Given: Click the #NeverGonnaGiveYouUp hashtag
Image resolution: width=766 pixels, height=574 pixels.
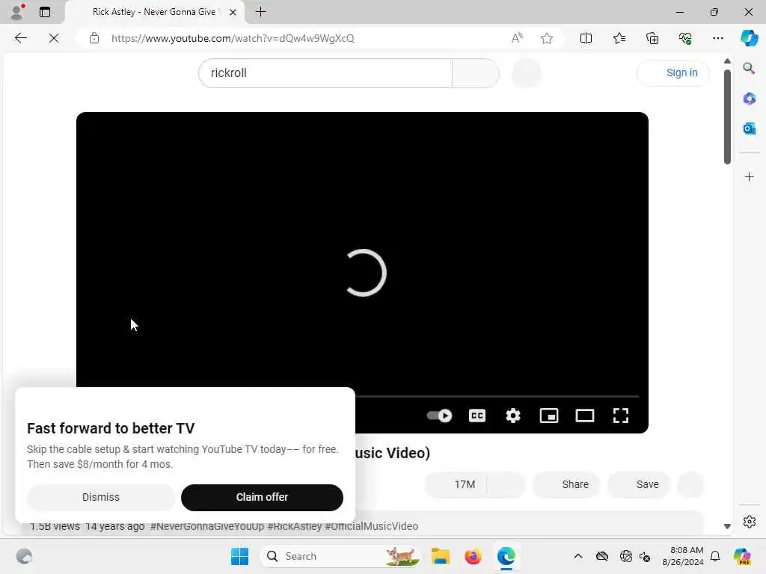Looking at the screenshot, I should tap(207, 526).
